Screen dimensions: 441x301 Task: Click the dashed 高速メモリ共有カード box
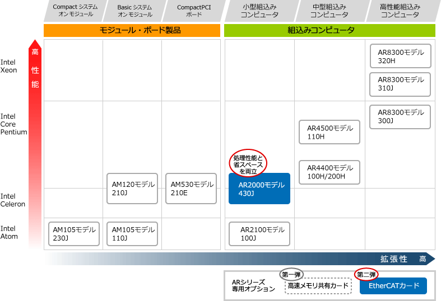tap(318, 286)
